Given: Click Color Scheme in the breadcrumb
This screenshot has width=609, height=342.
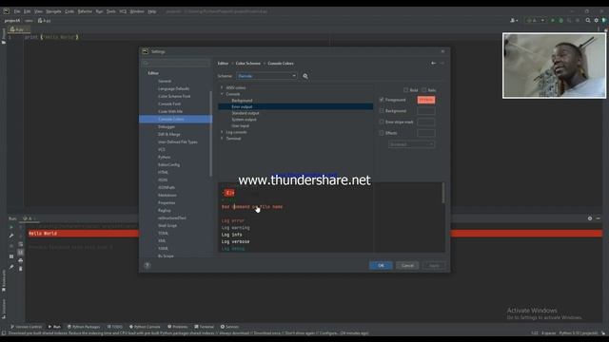Looking at the screenshot, I should tap(247, 64).
